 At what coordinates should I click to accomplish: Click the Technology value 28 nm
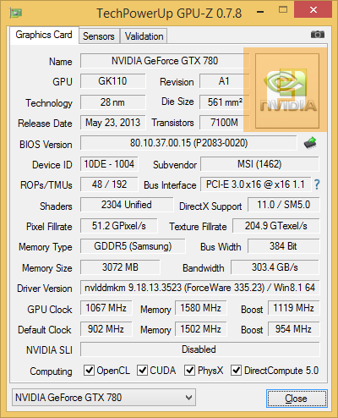112,102
